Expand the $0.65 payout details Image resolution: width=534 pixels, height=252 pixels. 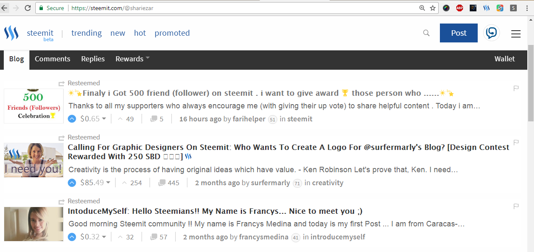coord(93,119)
